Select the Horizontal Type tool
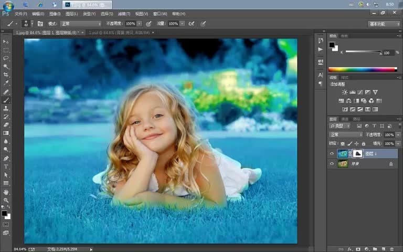The width and height of the screenshot is (403, 252). click(x=6, y=166)
